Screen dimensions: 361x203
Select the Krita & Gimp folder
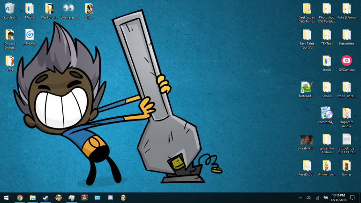[x=346, y=8]
